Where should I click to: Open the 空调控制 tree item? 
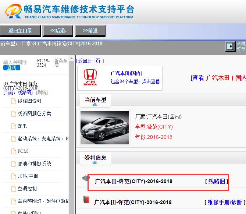pos(27,189)
